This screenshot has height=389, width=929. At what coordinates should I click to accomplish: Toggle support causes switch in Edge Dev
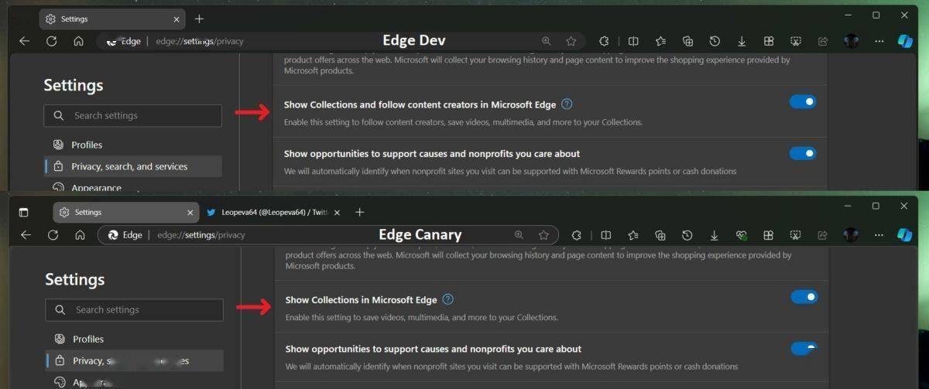803,153
